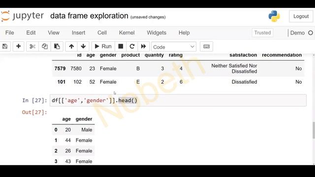Move selected cell down arrow

point(83,47)
